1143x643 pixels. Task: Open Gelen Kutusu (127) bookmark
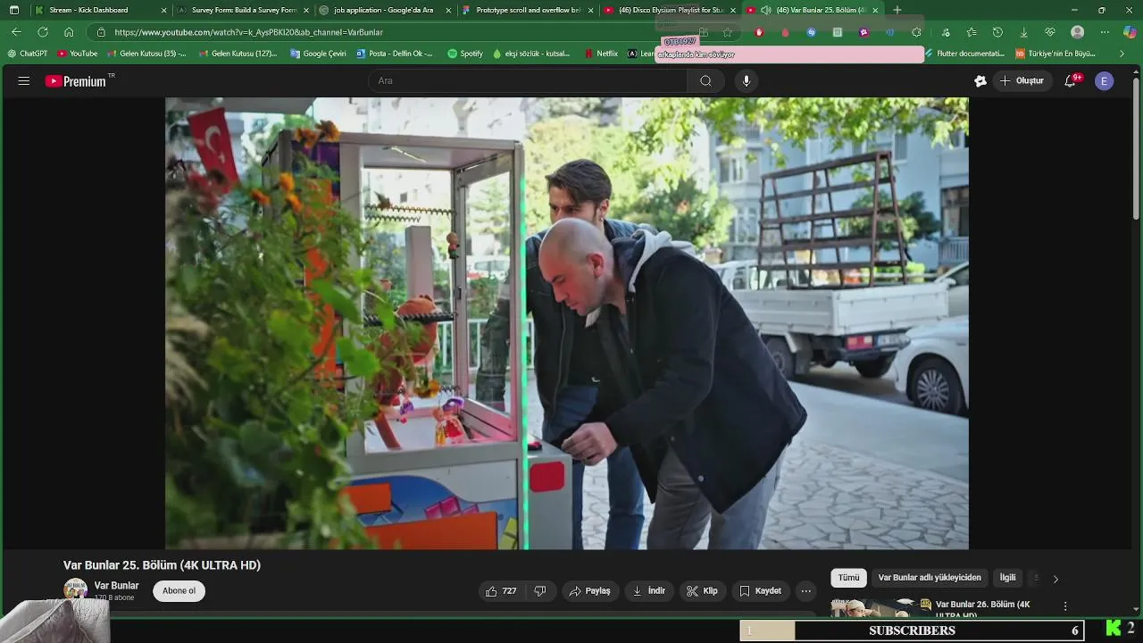238,54
